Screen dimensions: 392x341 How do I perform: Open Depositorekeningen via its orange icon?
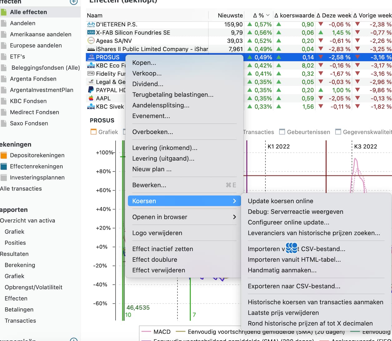[4, 156]
